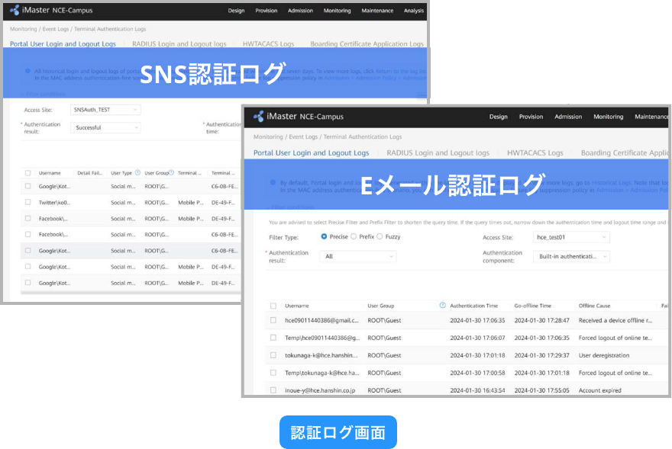Open Maintenance menu in the SNS log window

click(377, 10)
